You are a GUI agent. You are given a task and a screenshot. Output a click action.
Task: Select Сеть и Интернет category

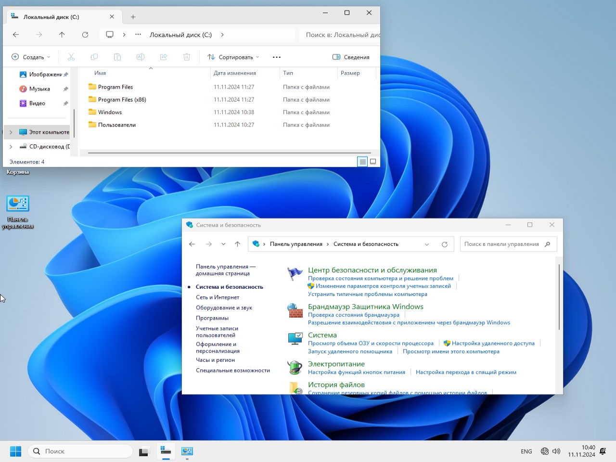(x=218, y=297)
